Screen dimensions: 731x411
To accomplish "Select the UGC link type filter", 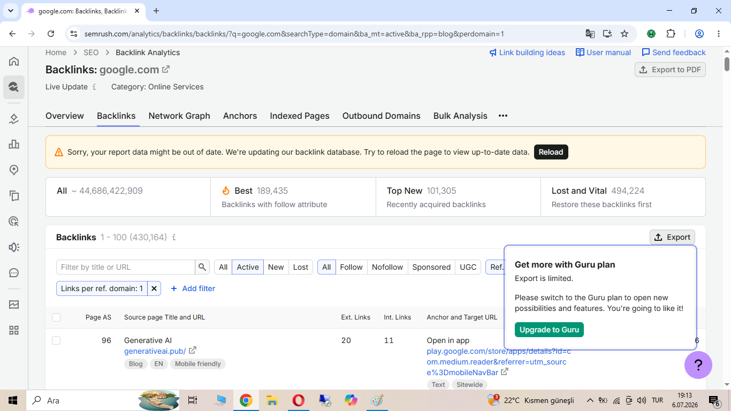I will pyautogui.click(x=468, y=267).
